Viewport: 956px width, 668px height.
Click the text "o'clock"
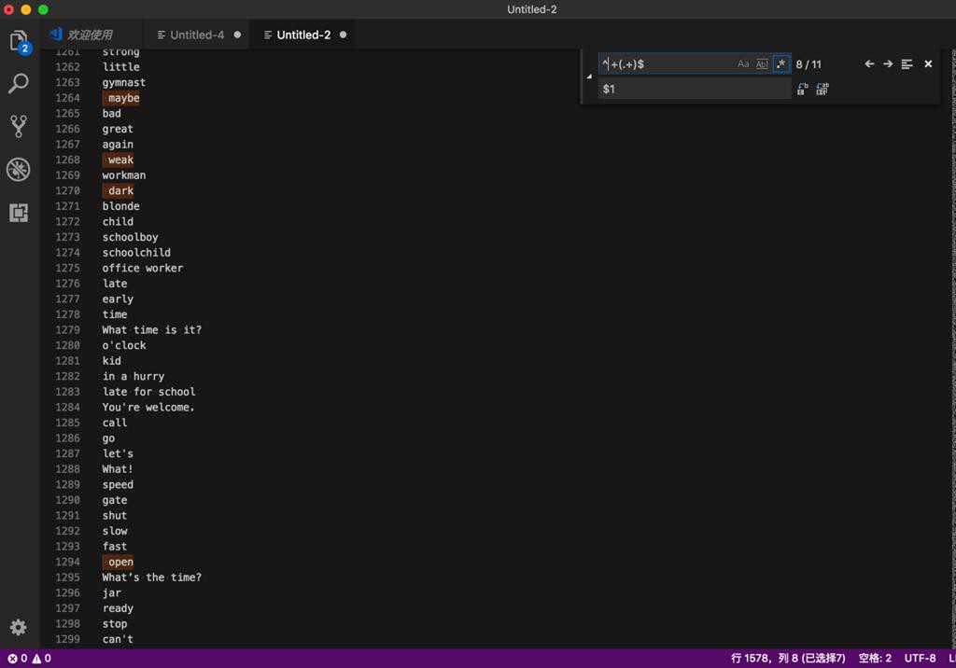pyautogui.click(x=124, y=345)
